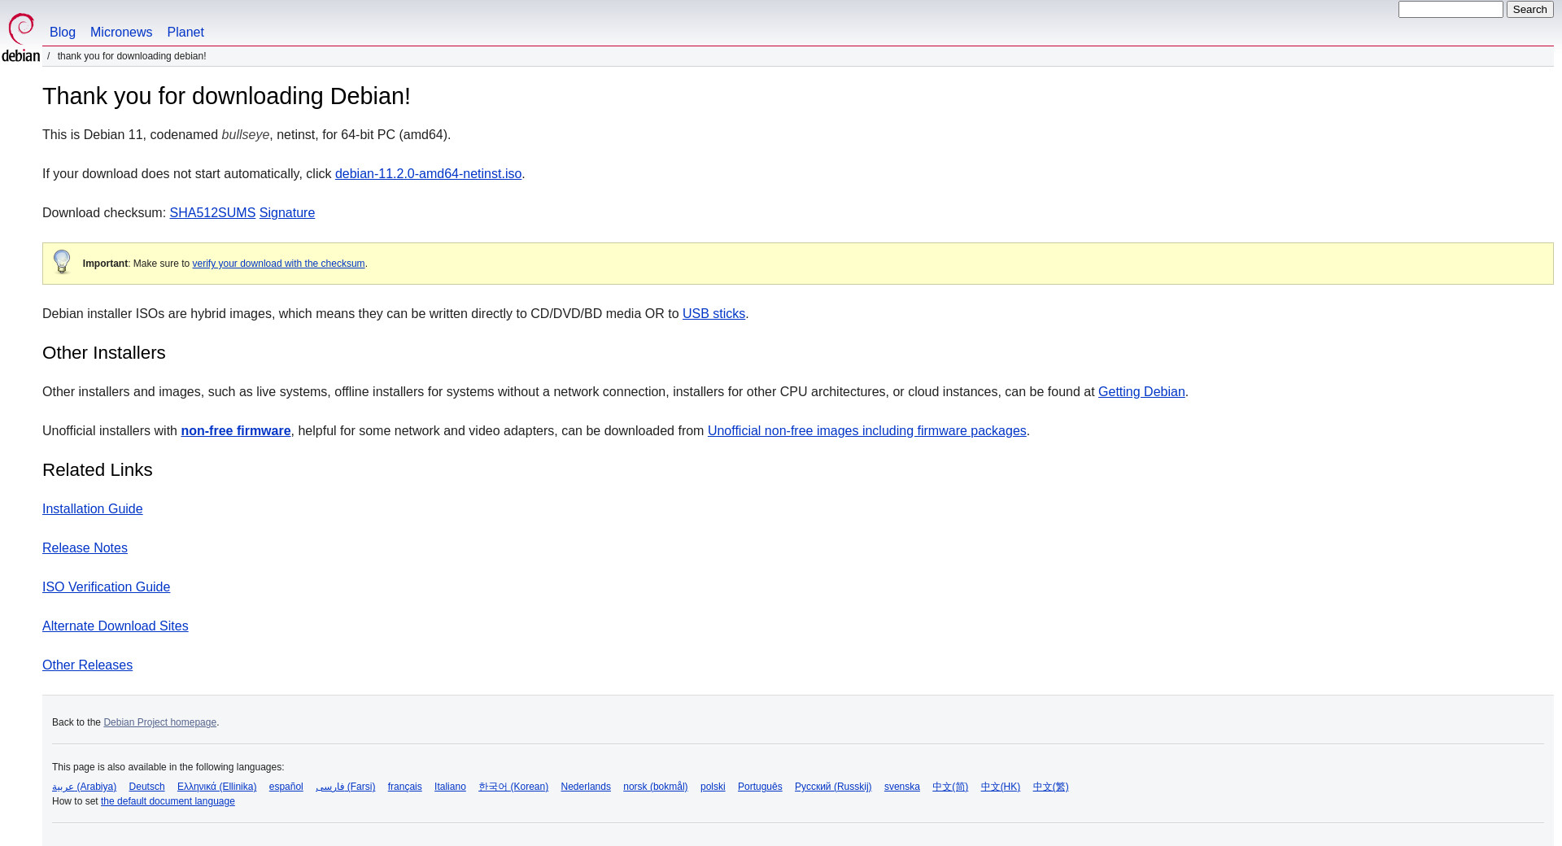Viewport: 1562px width, 846px height.
Task: Open the Blog menu item
Action: point(63,33)
